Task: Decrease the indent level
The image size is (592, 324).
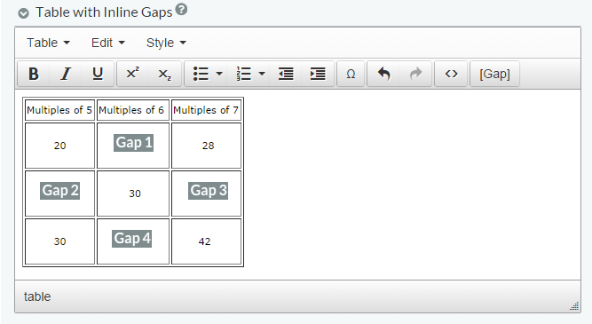Action: coord(286,74)
